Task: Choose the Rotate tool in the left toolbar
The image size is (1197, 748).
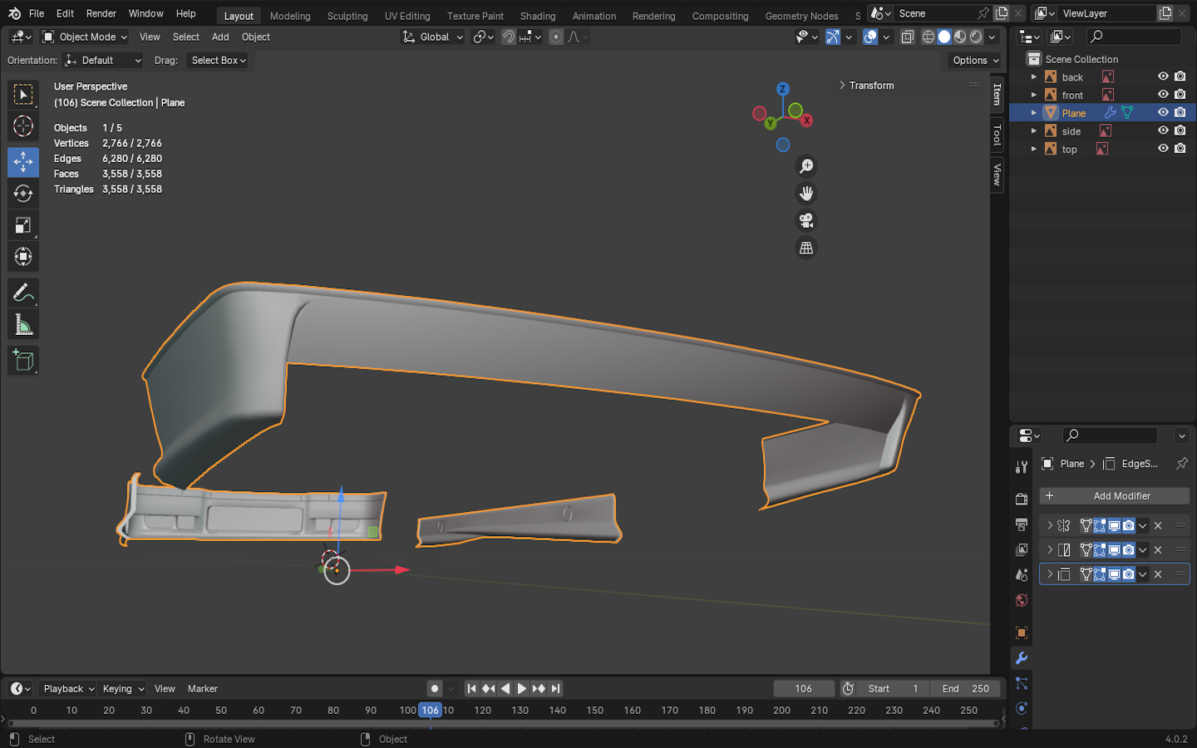Action: tap(23, 194)
